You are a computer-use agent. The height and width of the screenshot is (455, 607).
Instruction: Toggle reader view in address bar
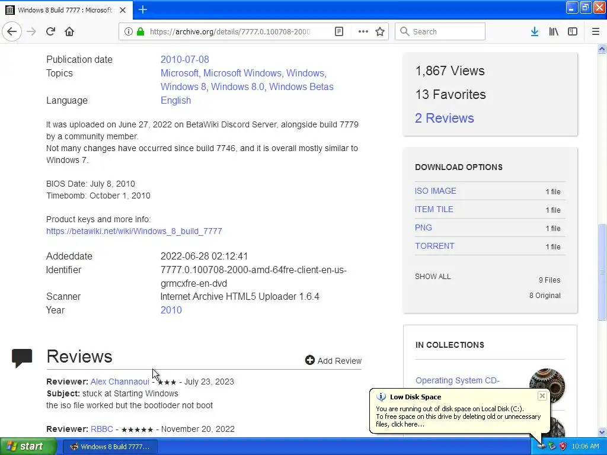tap(338, 31)
